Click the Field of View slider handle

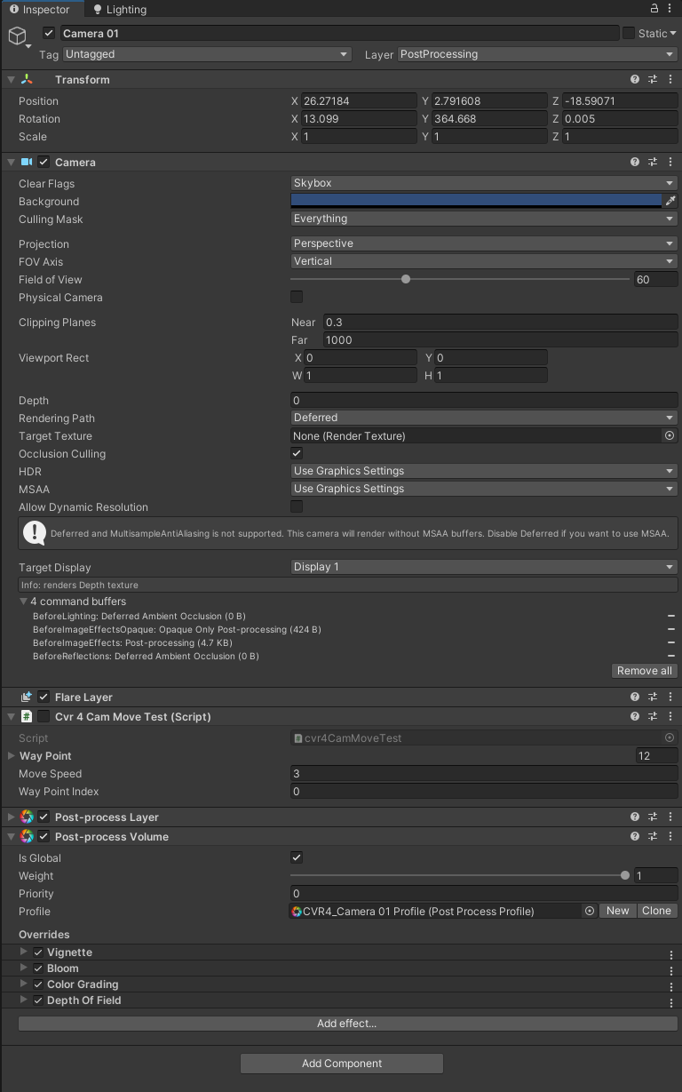coord(406,279)
